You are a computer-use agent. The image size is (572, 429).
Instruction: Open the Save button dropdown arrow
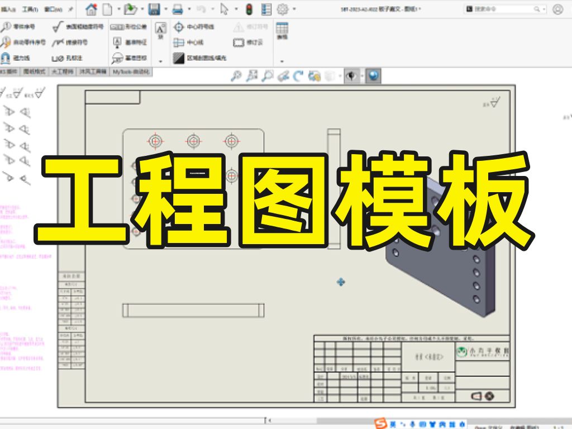click(165, 8)
